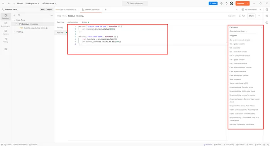Go back with the left arrow

pyautogui.click(x=8, y=3)
